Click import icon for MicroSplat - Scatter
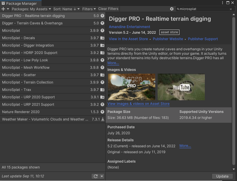This screenshot has width=237, height=181. (102, 75)
